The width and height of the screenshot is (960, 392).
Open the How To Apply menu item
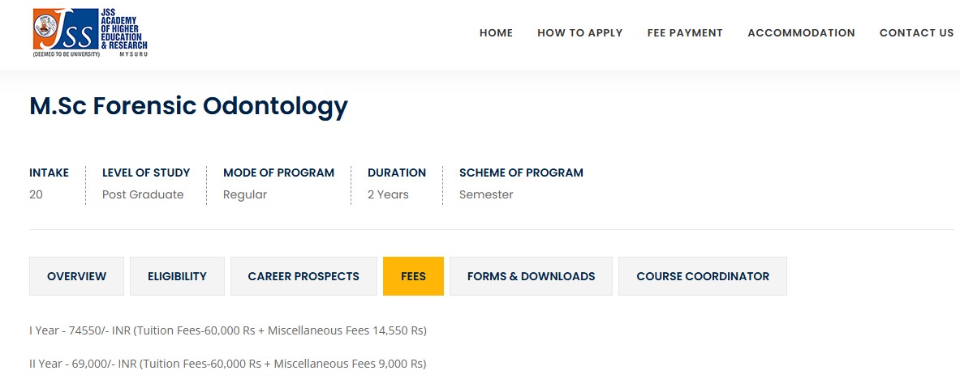coord(579,33)
